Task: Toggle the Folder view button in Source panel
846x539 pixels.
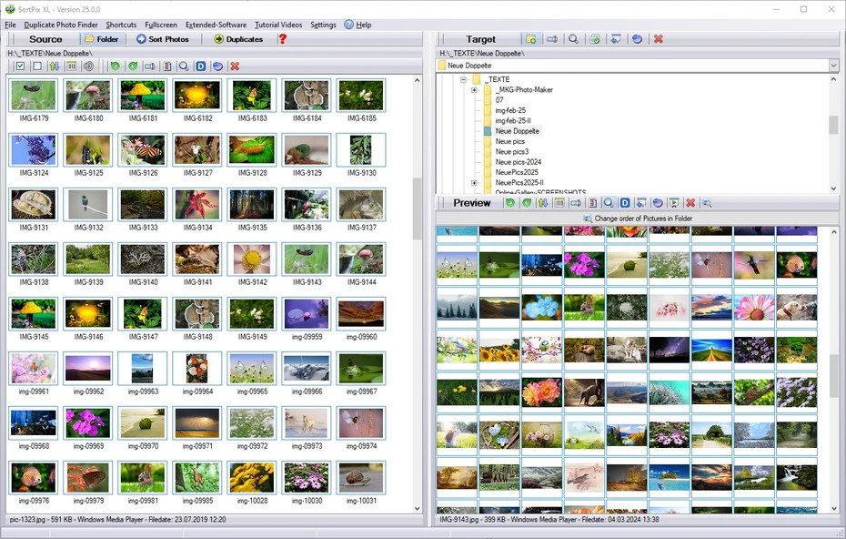Action: tap(101, 39)
